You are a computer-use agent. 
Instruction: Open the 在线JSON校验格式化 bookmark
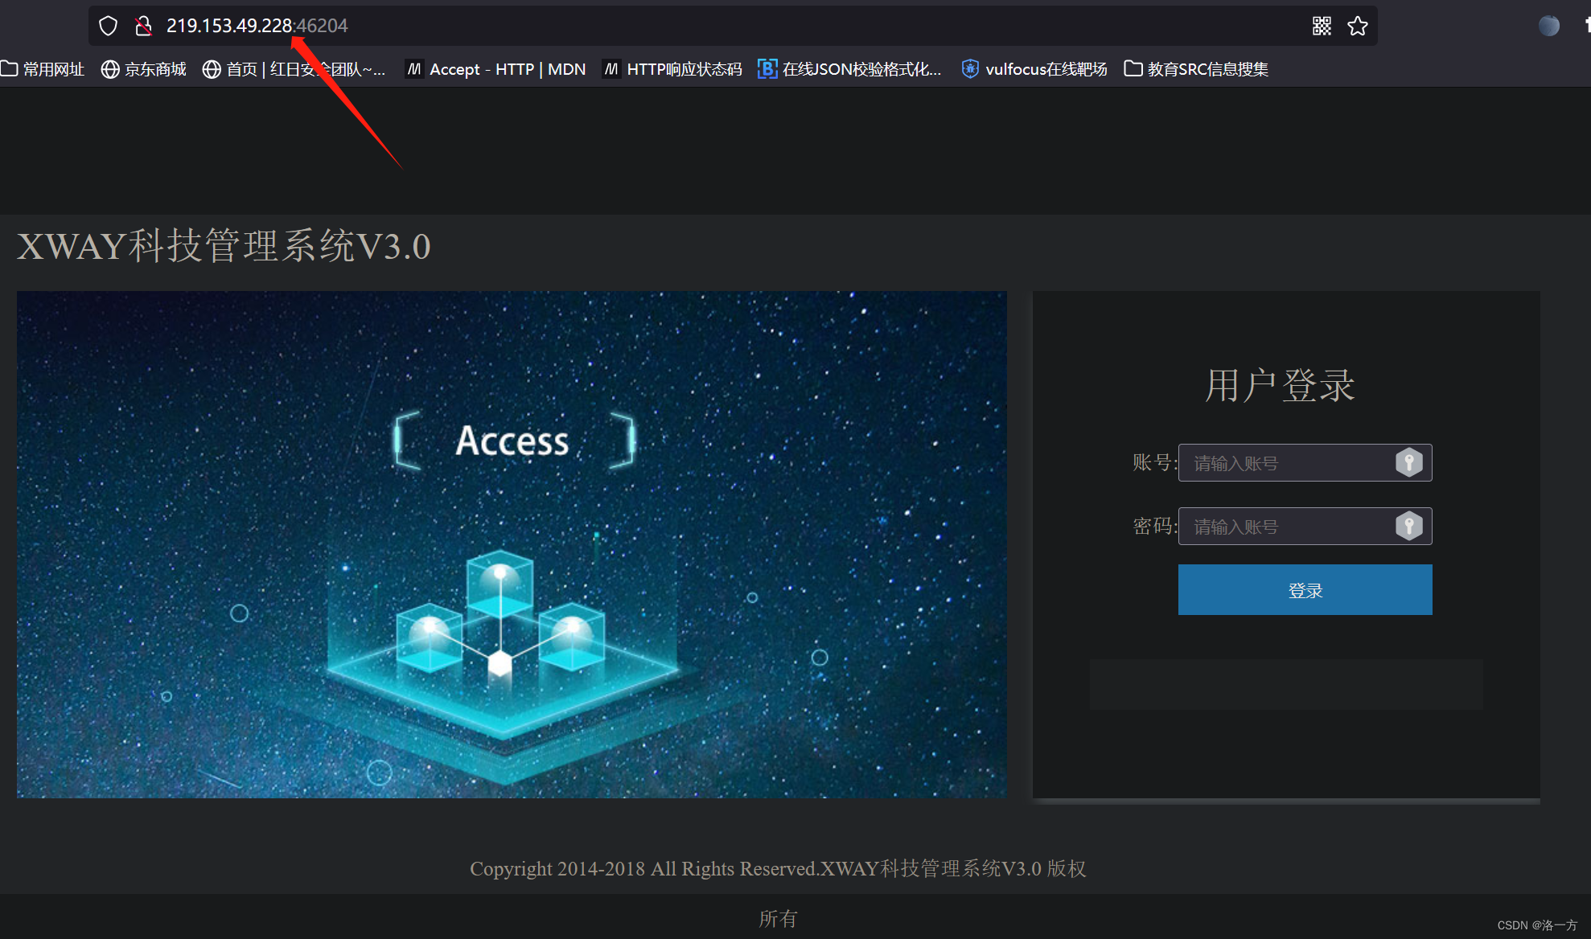click(849, 69)
